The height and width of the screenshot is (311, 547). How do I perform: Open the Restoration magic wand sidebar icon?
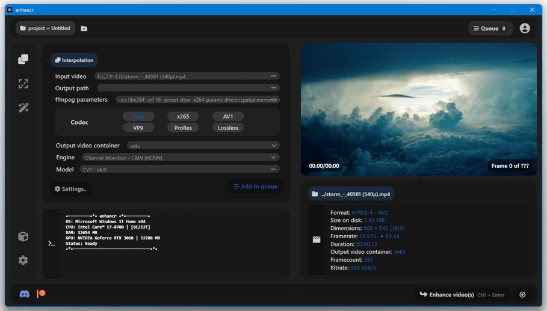[23, 108]
